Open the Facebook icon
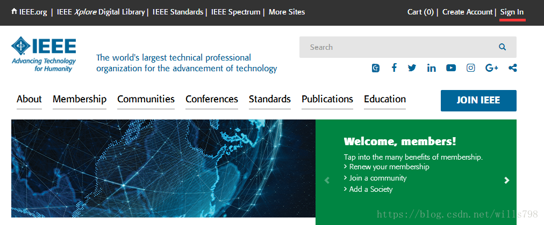Screen dimensions: 544x225 click(x=394, y=67)
